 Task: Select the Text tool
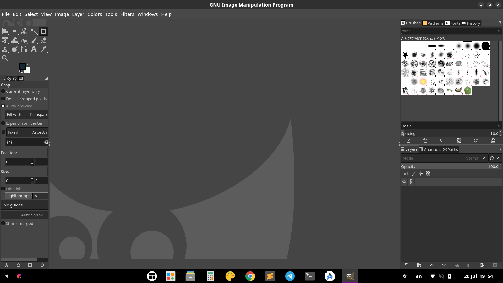tap(34, 49)
